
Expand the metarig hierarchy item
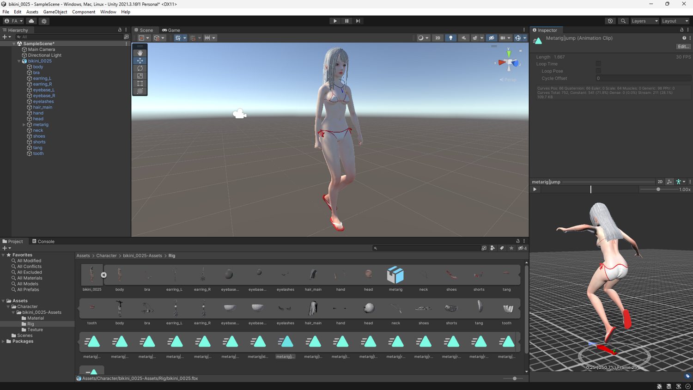24,125
